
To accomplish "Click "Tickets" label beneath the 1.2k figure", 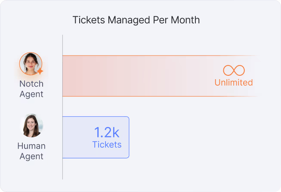I will [x=107, y=145].
